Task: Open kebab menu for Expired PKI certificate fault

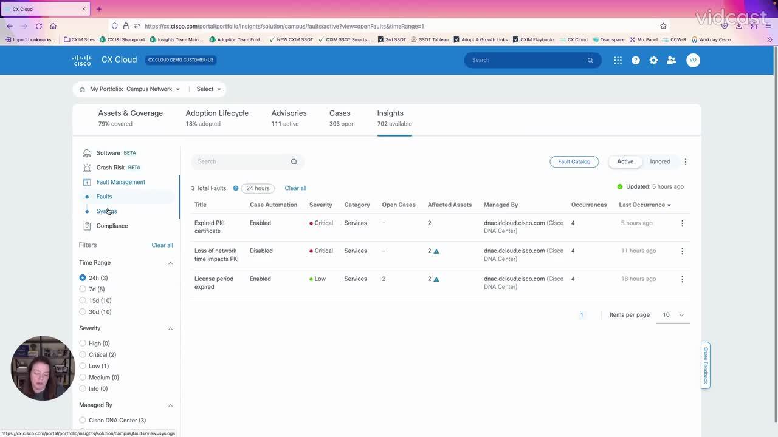Action: pos(682,223)
